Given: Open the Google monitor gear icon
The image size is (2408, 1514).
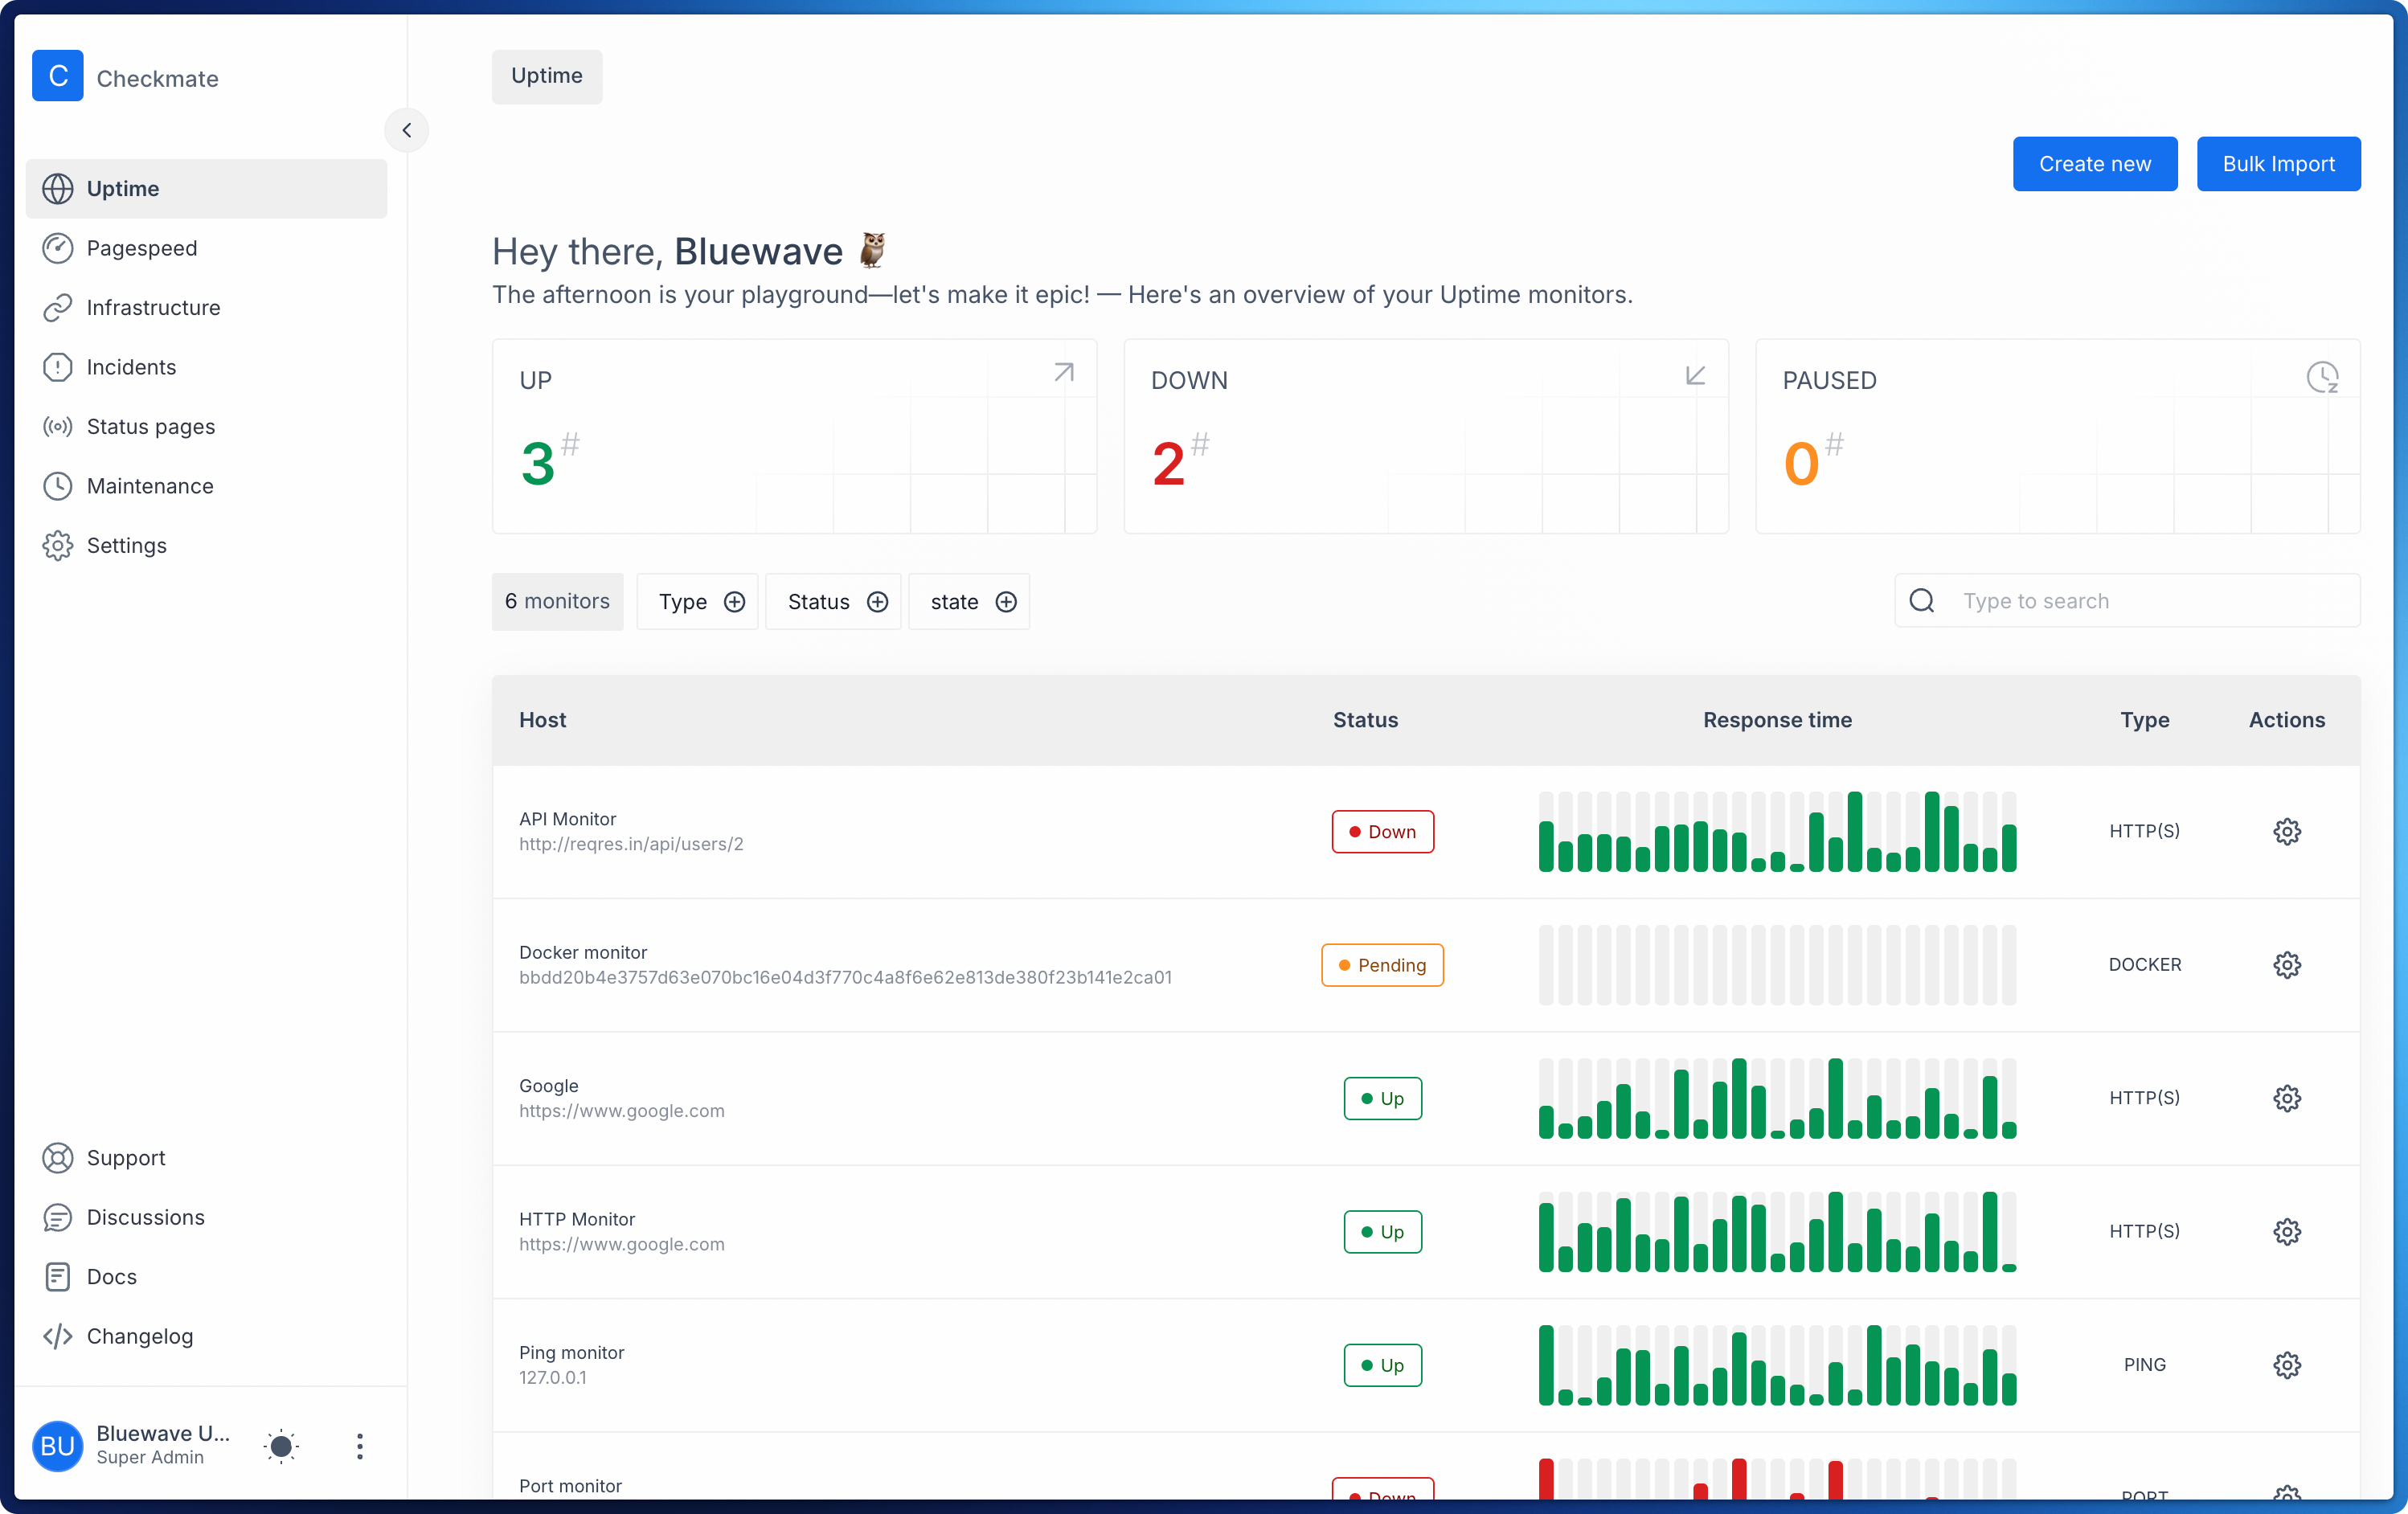Looking at the screenshot, I should [2286, 1098].
